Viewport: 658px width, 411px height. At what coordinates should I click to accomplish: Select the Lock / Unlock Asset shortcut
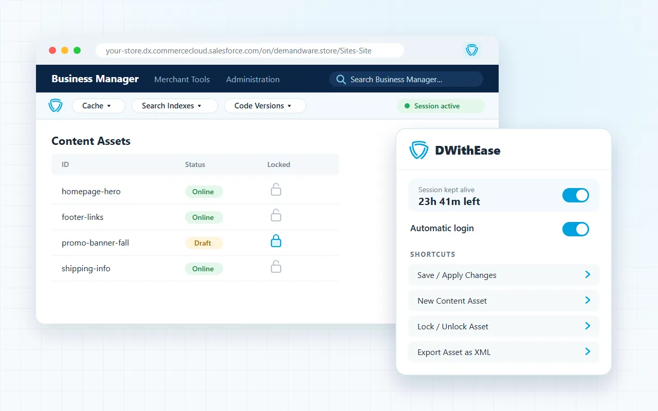[x=504, y=326]
